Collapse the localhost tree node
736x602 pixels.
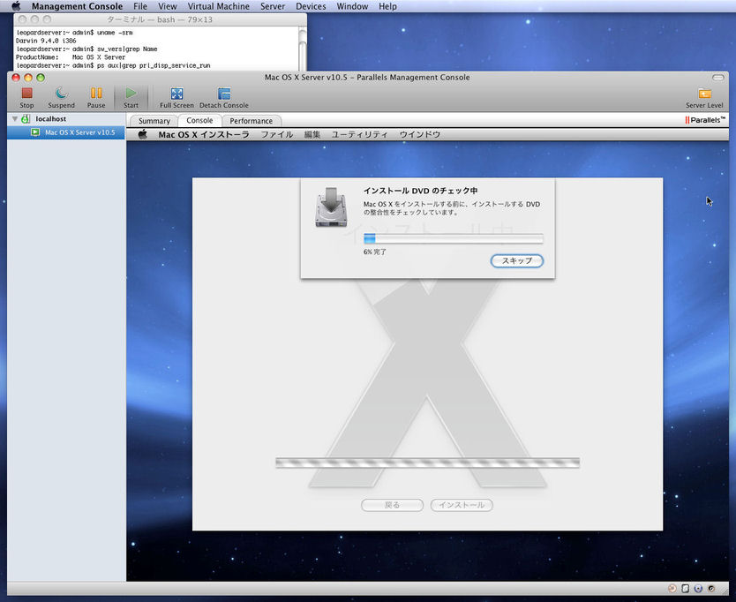point(15,119)
